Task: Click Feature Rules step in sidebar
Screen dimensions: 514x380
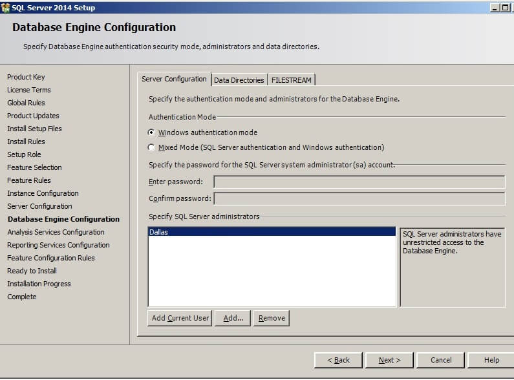Action: [29, 180]
